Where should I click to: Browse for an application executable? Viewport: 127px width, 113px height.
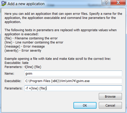110,96
